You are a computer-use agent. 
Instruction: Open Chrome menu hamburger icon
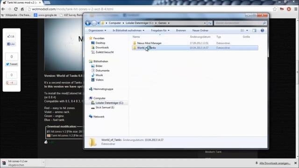pos(296,9)
